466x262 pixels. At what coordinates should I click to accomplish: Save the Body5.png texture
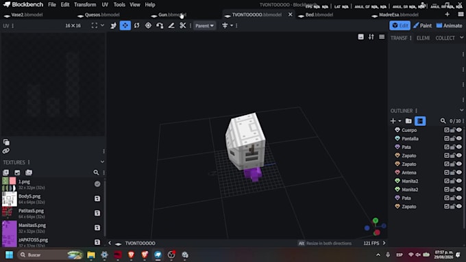(x=97, y=198)
